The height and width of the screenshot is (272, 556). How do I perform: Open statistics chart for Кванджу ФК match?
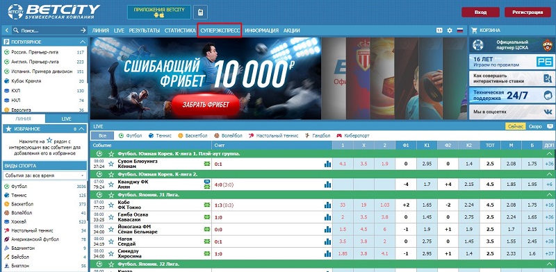(327, 185)
